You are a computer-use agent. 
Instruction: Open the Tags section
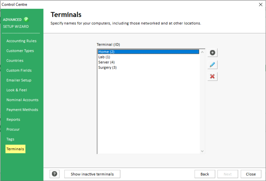(x=10, y=139)
